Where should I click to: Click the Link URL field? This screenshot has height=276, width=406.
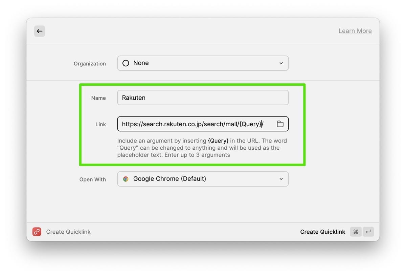[x=203, y=124]
